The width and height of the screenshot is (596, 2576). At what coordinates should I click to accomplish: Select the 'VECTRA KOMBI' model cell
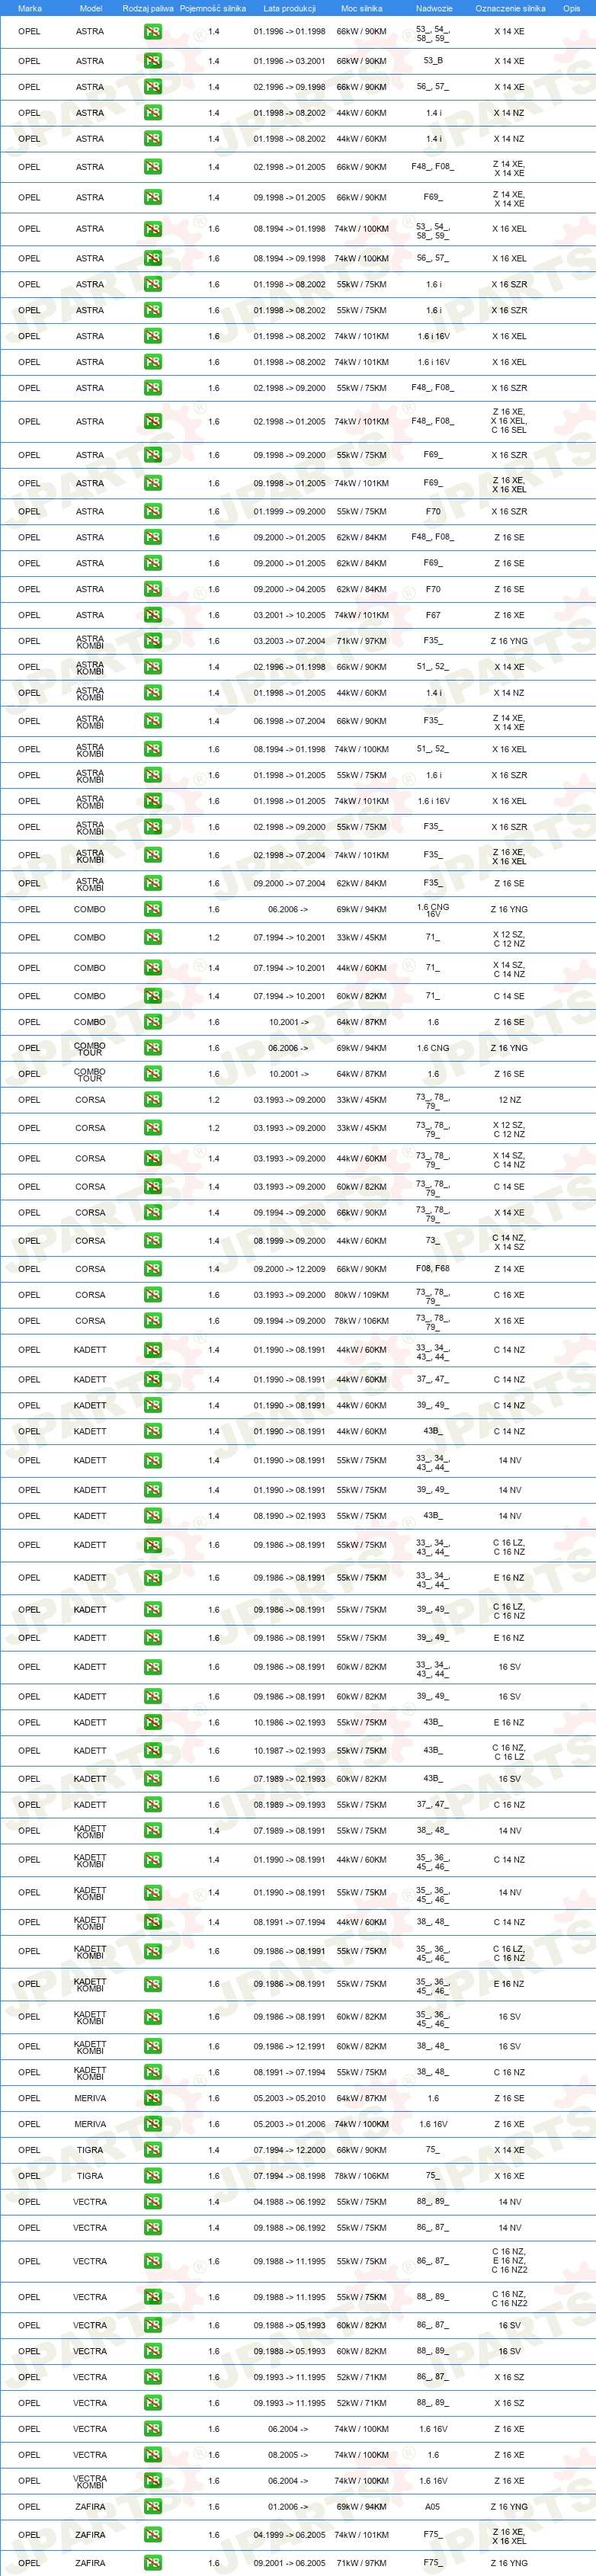(90, 2481)
